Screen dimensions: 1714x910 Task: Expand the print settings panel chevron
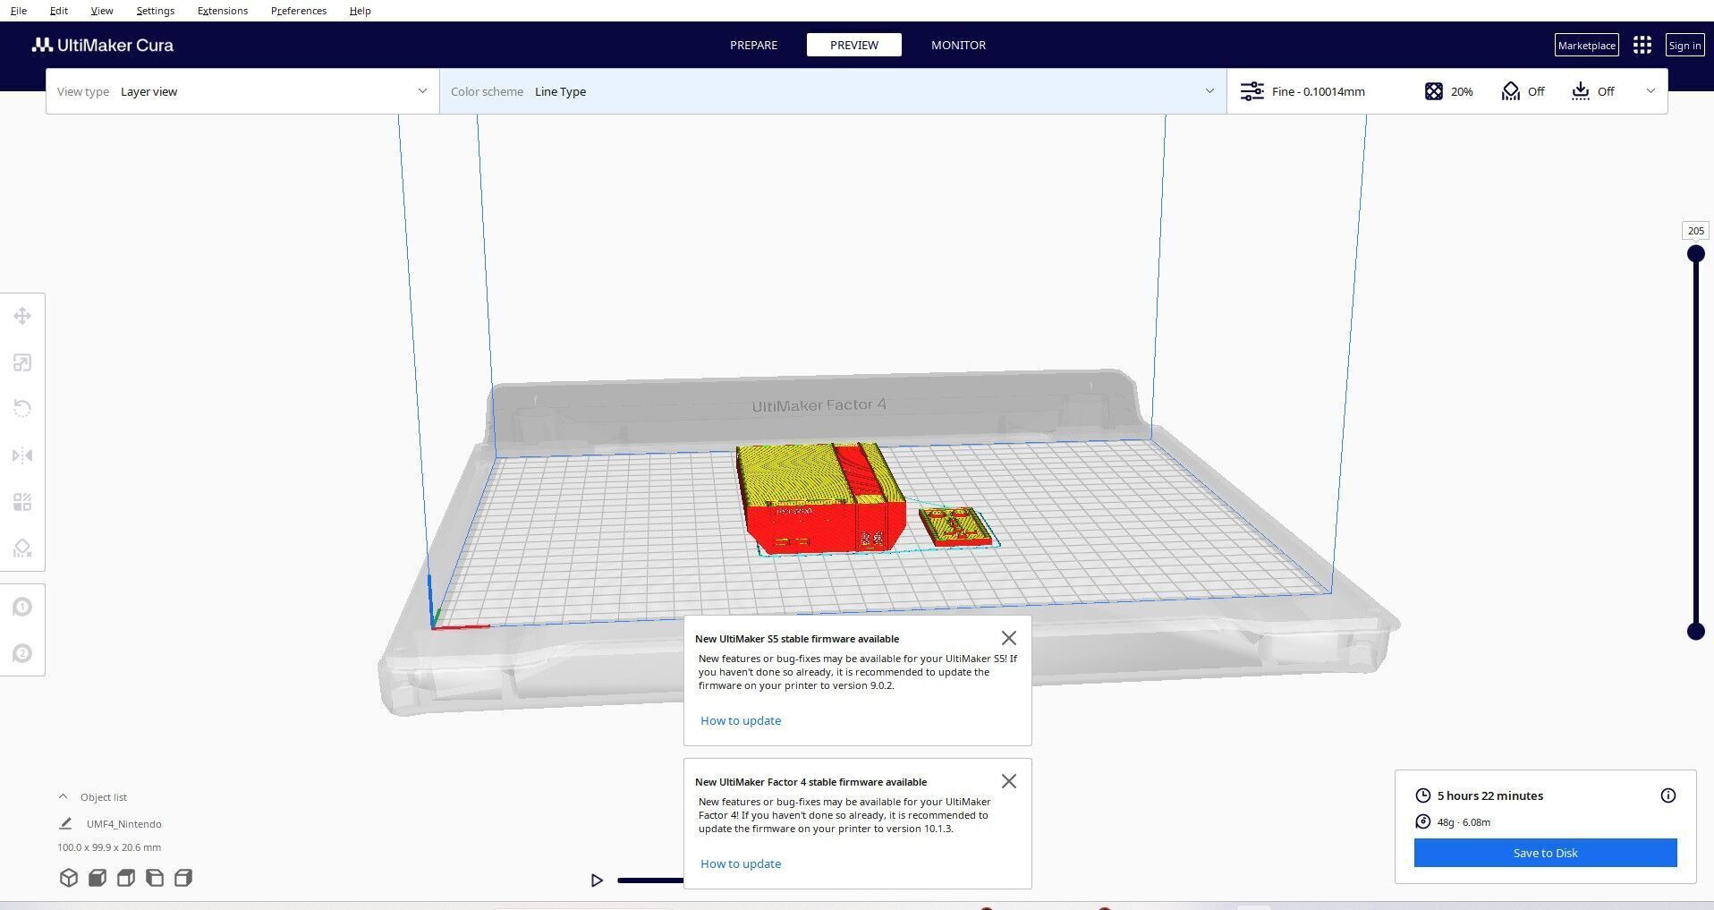(1650, 91)
